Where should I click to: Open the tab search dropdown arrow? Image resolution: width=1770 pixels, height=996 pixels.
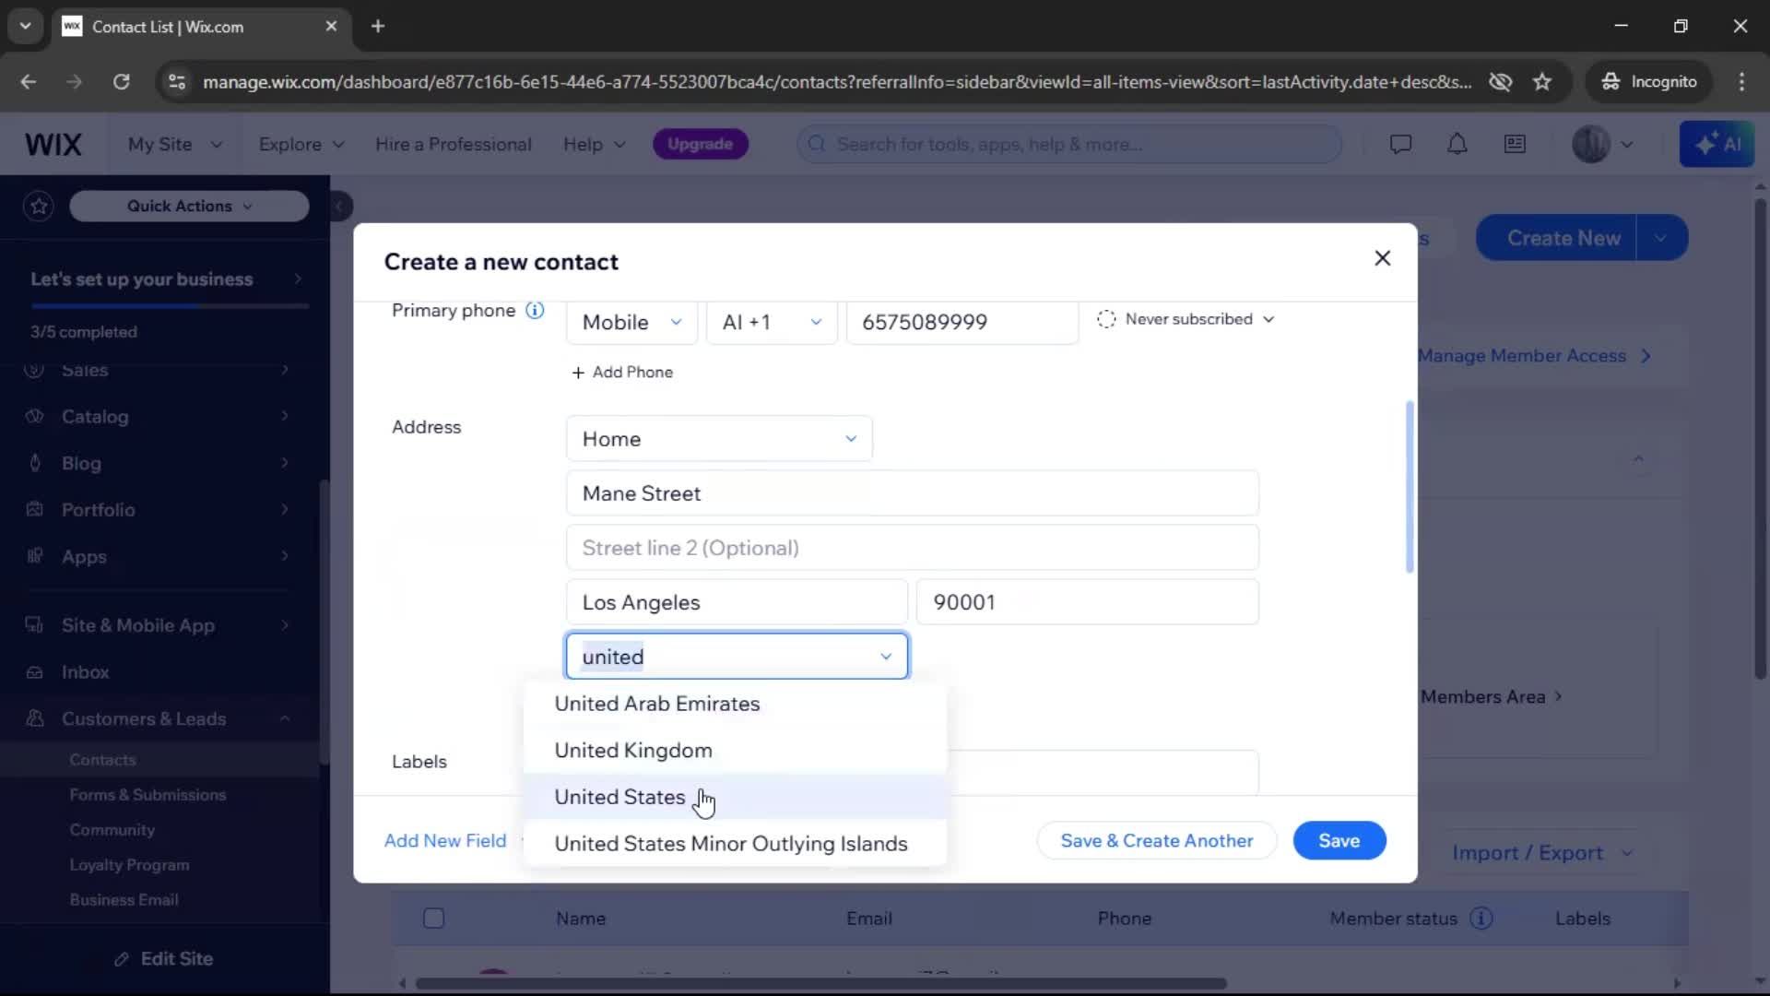[x=25, y=27]
